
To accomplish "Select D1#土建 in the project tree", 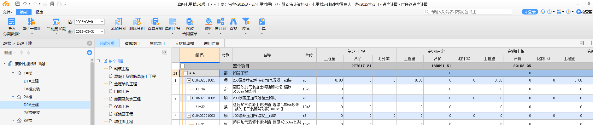I will point(31,81).
